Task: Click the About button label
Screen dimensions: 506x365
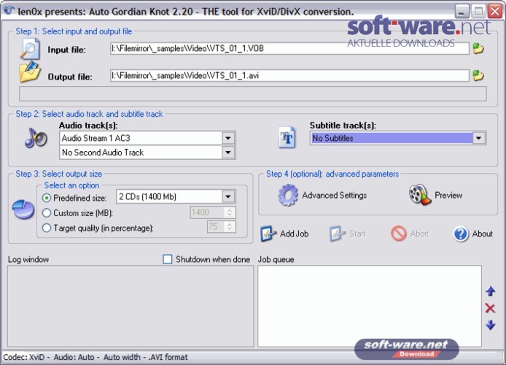Action: click(483, 234)
